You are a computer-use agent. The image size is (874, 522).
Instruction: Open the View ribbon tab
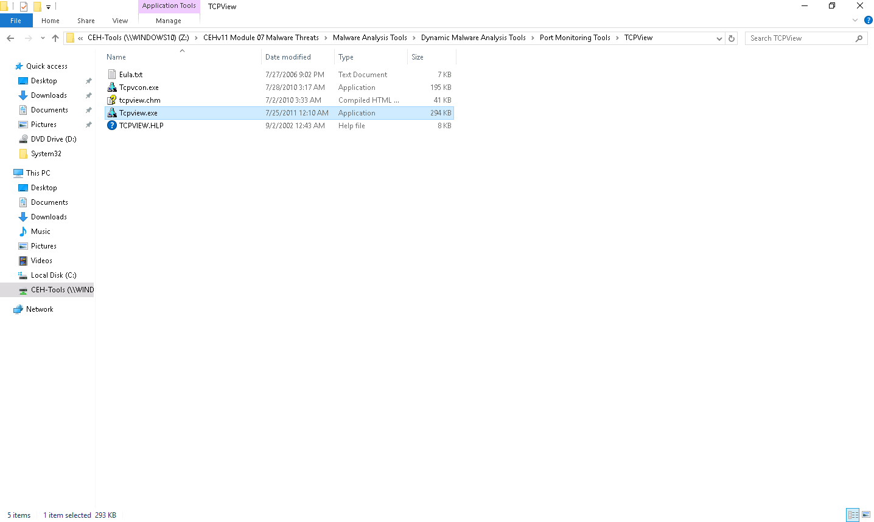[120, 21]
